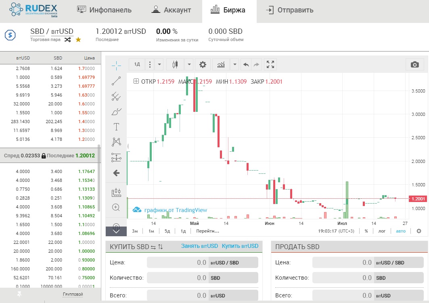The width and height of the screenshot is (429, 303).
Task: Click the buy Количество input field
Action: (x=178, y=278)
